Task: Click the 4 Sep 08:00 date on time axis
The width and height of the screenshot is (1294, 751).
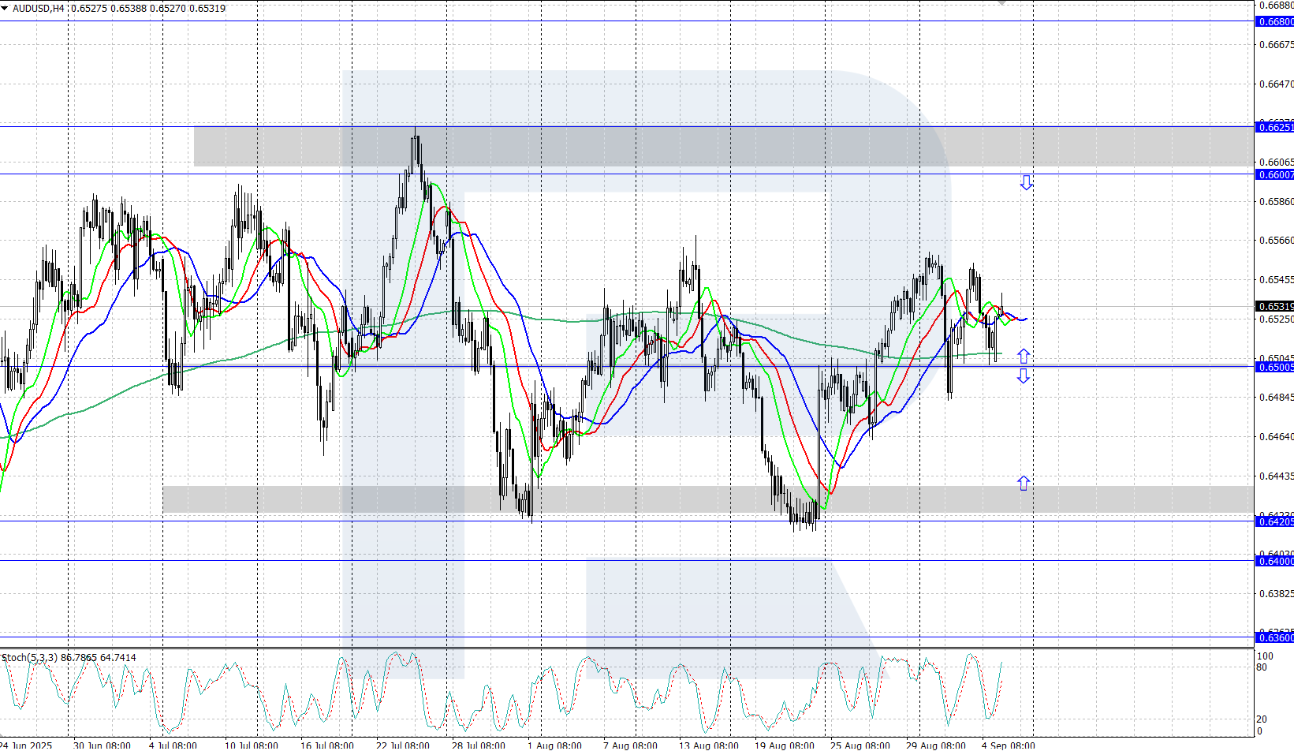Action: [1008, 745]
